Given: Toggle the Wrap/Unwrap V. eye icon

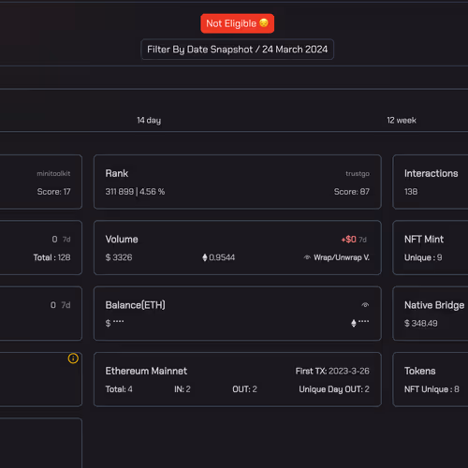Looking at the screenshot, I should tap(307, 257).
